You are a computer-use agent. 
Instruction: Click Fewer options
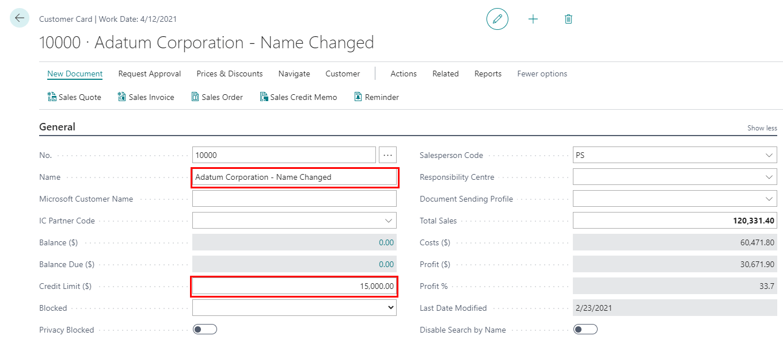click(x=542, y=74)
